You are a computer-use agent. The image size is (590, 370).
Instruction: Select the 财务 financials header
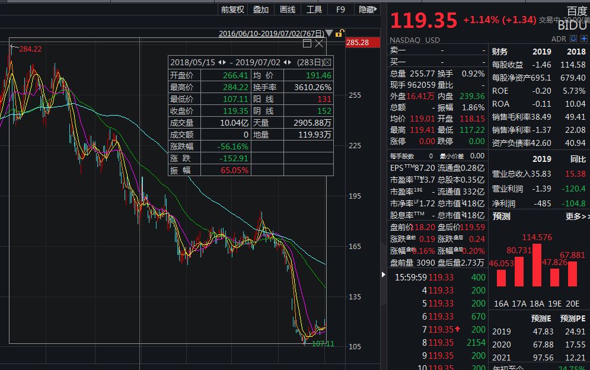coord(500,52)
